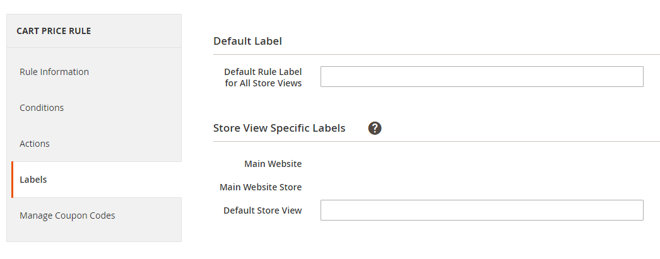Viewport: 660px width, 259px height.
Task: Open the Rule Information tab
Action: click(54, 72)
